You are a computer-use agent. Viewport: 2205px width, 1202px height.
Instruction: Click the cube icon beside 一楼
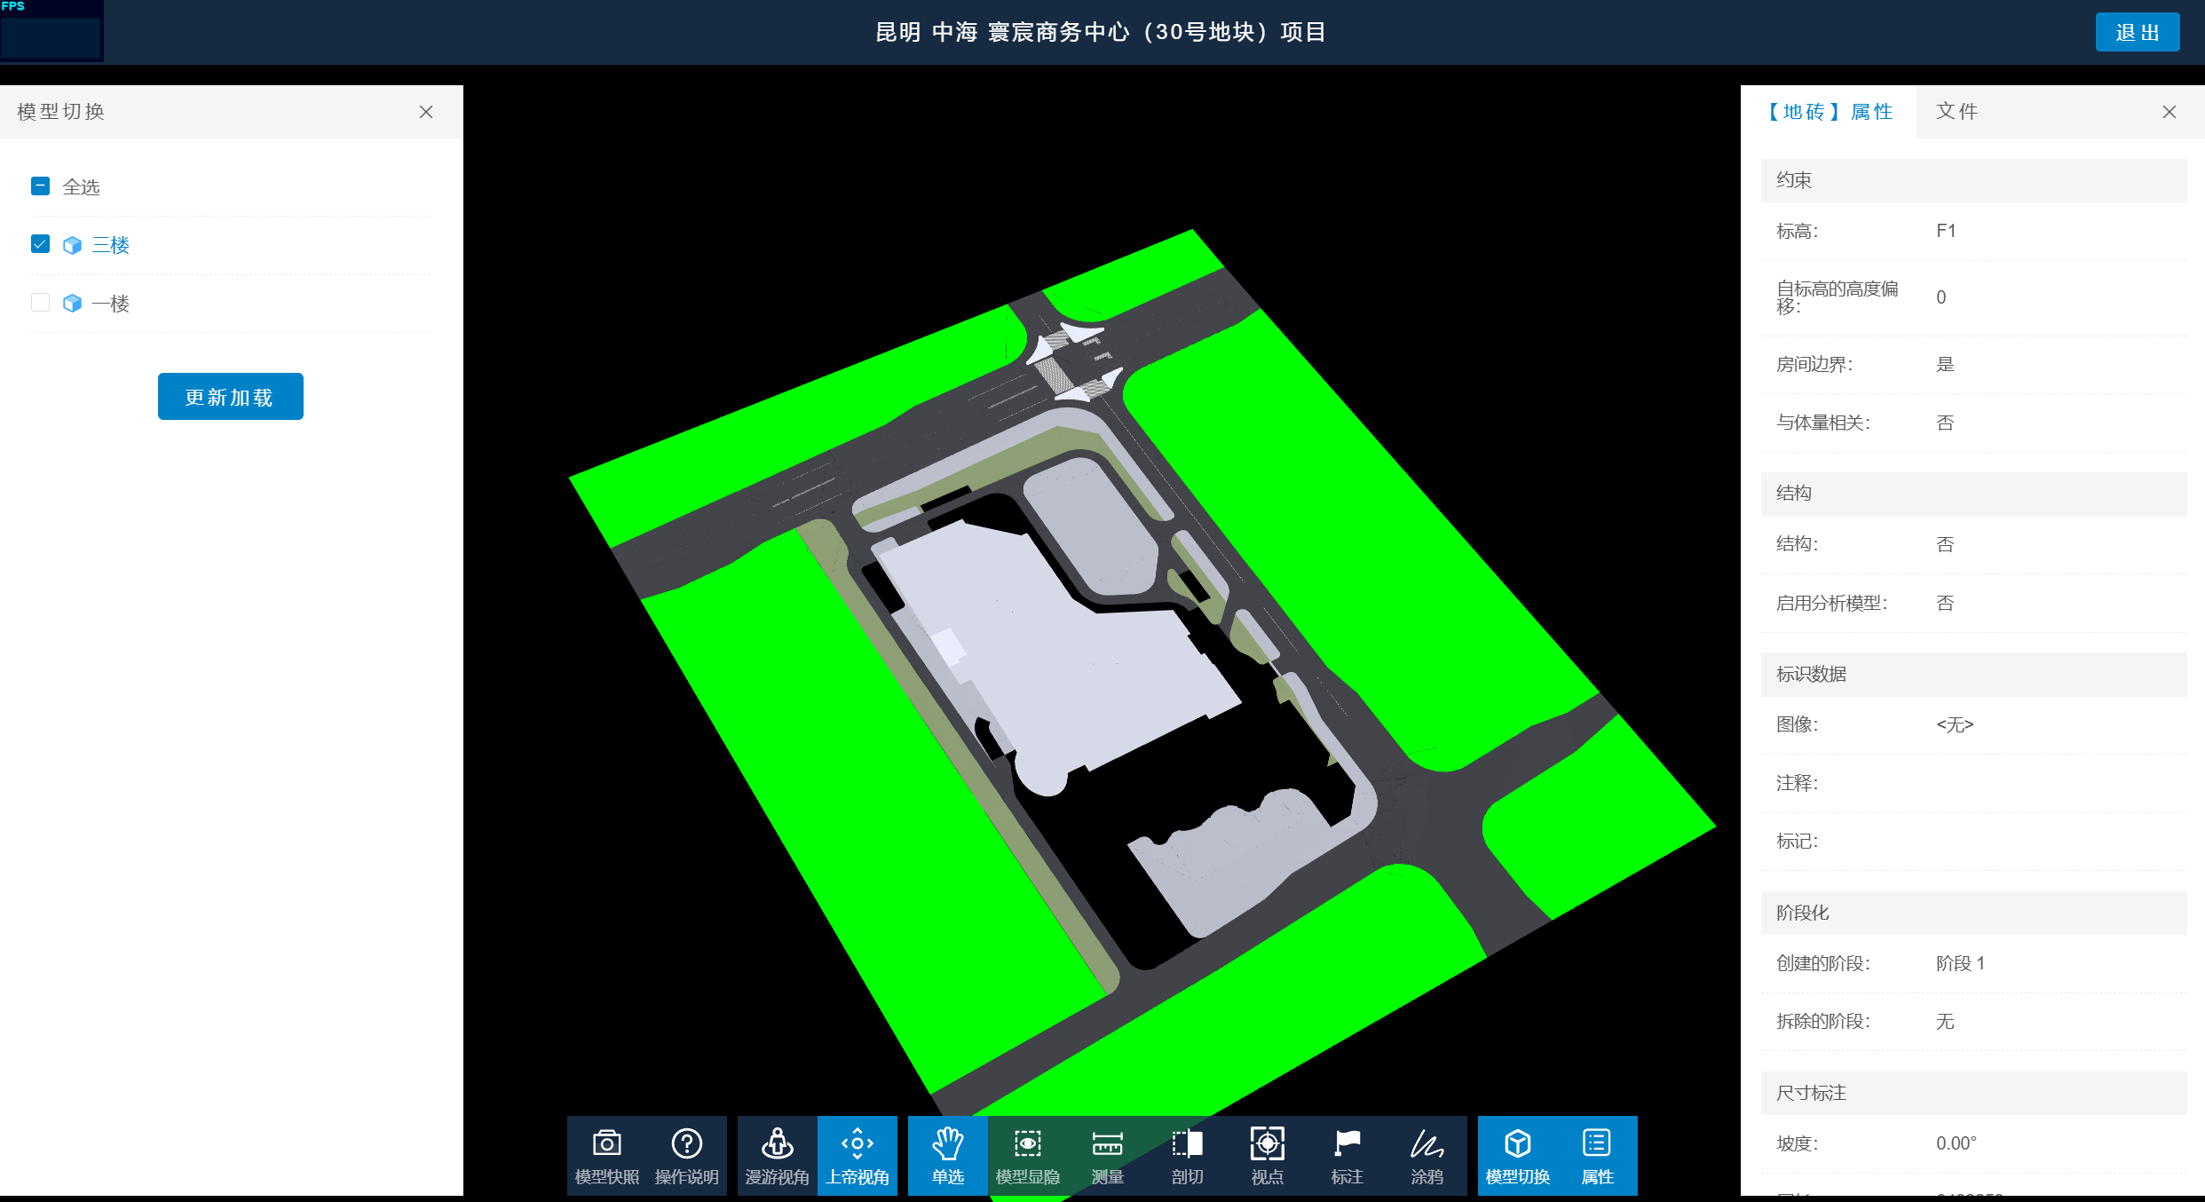(x=73, y=304)
